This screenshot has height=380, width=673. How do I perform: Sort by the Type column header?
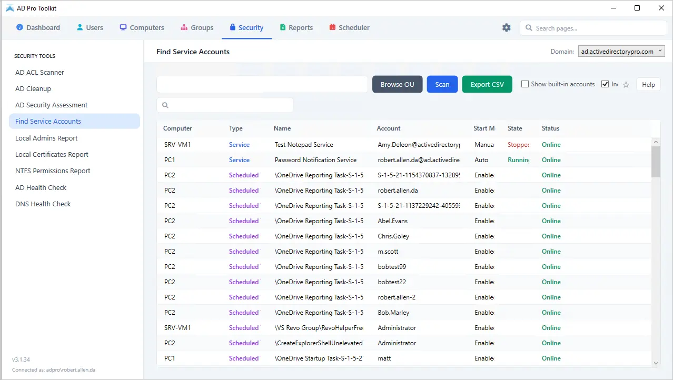(235, 128)
